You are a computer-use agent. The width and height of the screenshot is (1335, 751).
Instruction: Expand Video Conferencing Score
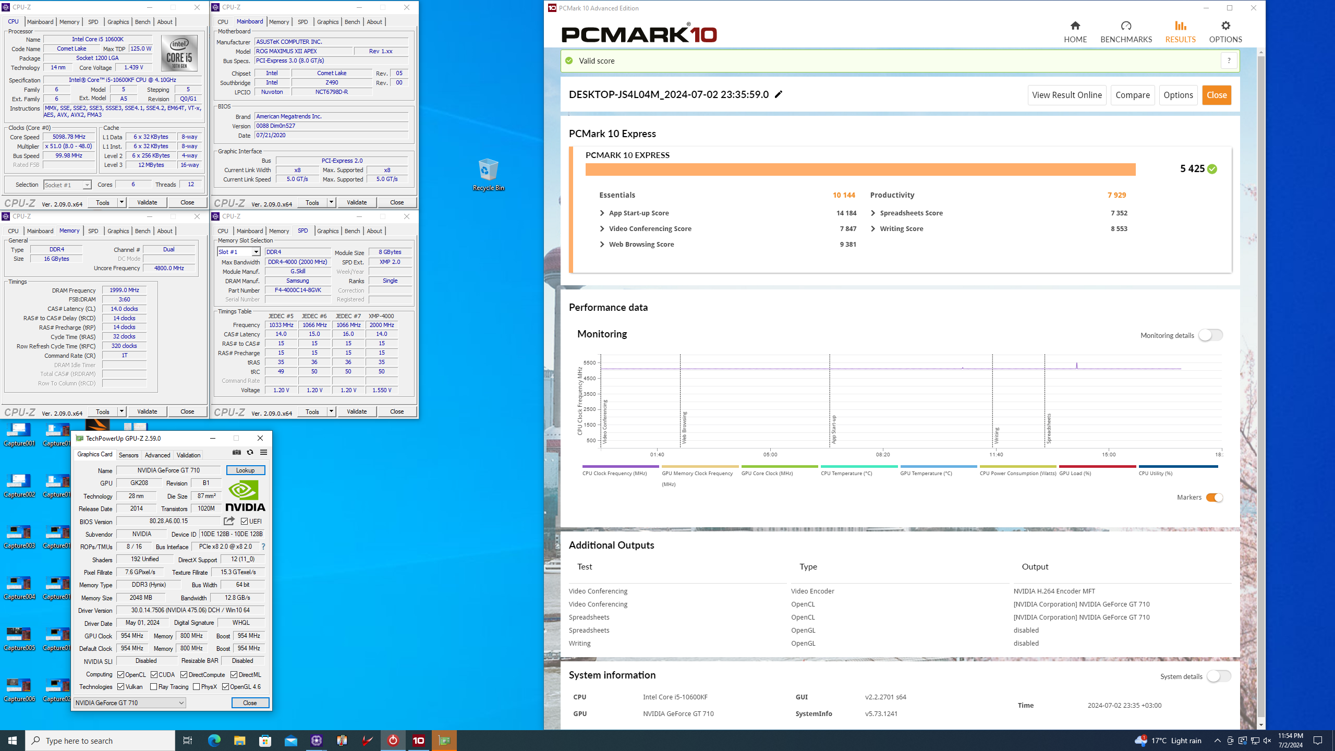[602, 228]
